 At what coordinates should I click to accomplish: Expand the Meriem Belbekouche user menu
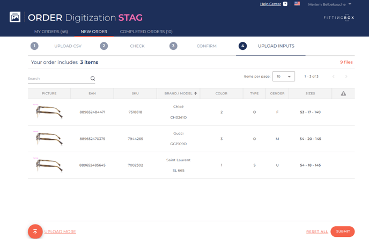(329, 4)
